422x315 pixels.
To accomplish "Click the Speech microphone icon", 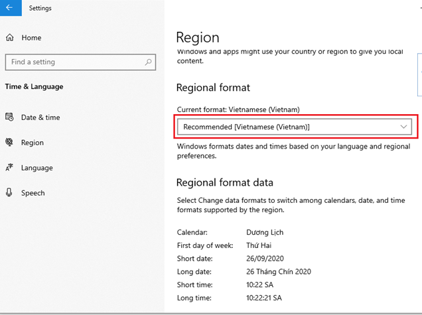I will 9,193.
